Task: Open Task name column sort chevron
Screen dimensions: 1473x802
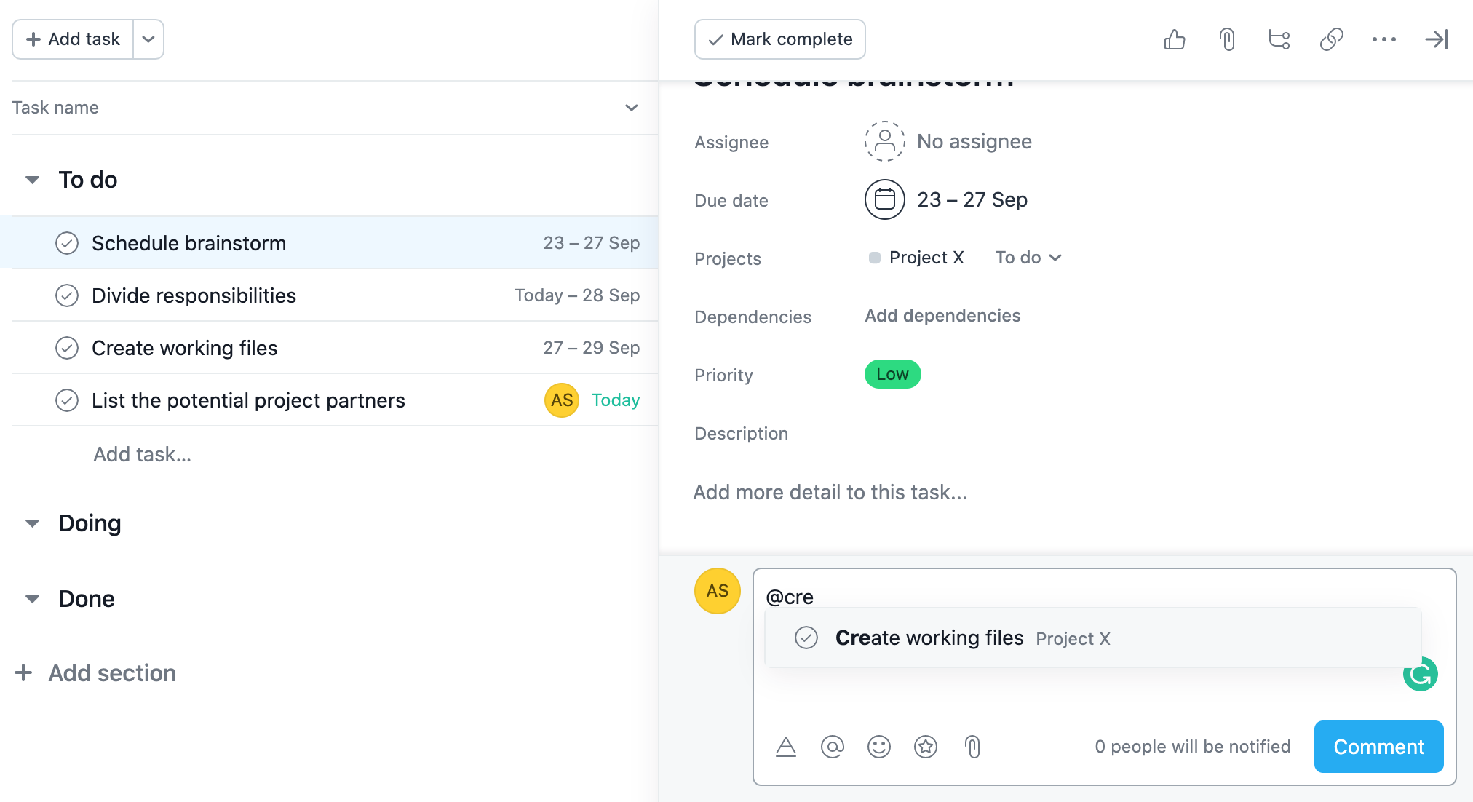Action: pos(631,108)
